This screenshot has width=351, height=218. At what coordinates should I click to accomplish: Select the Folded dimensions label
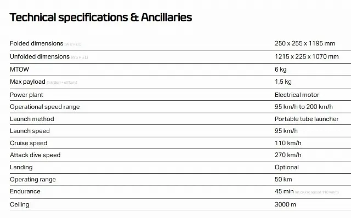[37, 43]
